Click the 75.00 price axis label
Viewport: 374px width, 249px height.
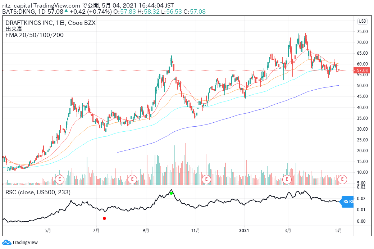click(x=362, y=32)
